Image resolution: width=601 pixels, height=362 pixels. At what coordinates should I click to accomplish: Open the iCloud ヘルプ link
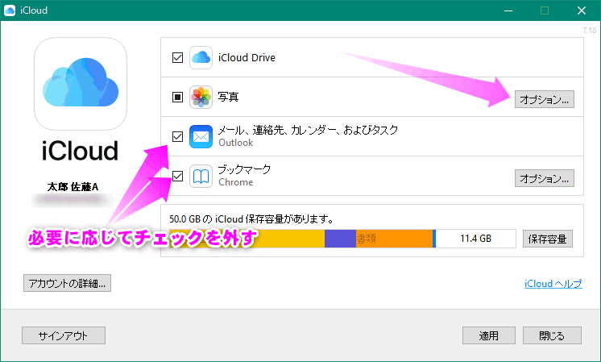[550, 284]
